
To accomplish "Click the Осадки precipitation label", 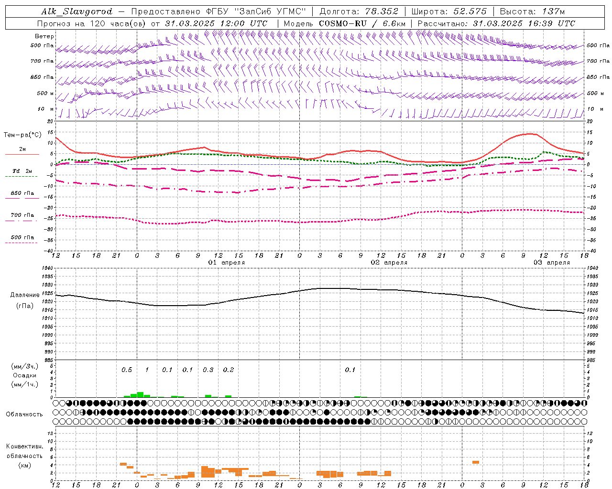I will [x=25, y=375].
